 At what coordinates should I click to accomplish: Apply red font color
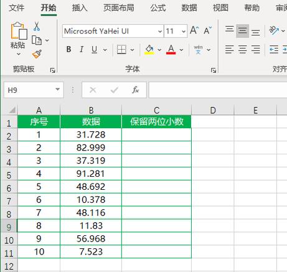pos(171,50)
